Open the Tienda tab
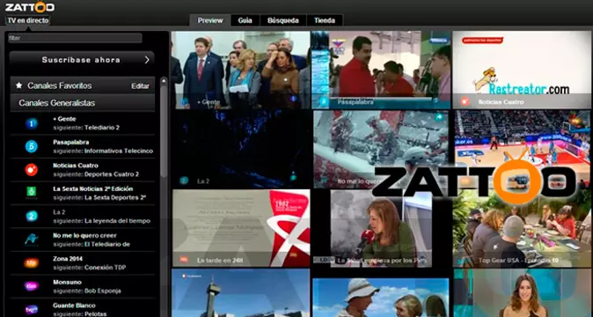This screenshot has height=317, width=593. [325, 20]
